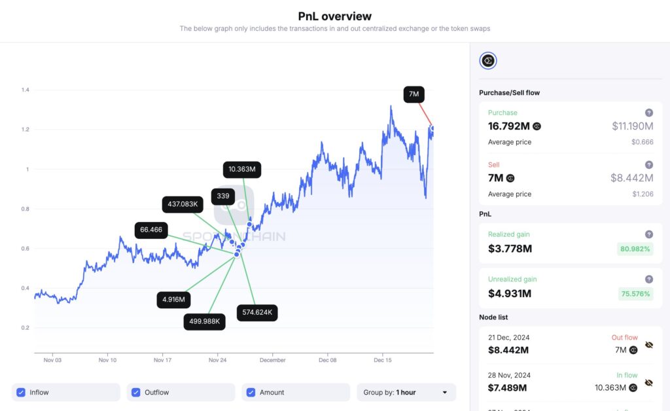Click the token icon next to 16.792M
This screenshot has width=670, height=411.
click(x=537, y=126)
